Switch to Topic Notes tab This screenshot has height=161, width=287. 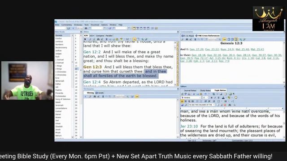click(220, 90)
